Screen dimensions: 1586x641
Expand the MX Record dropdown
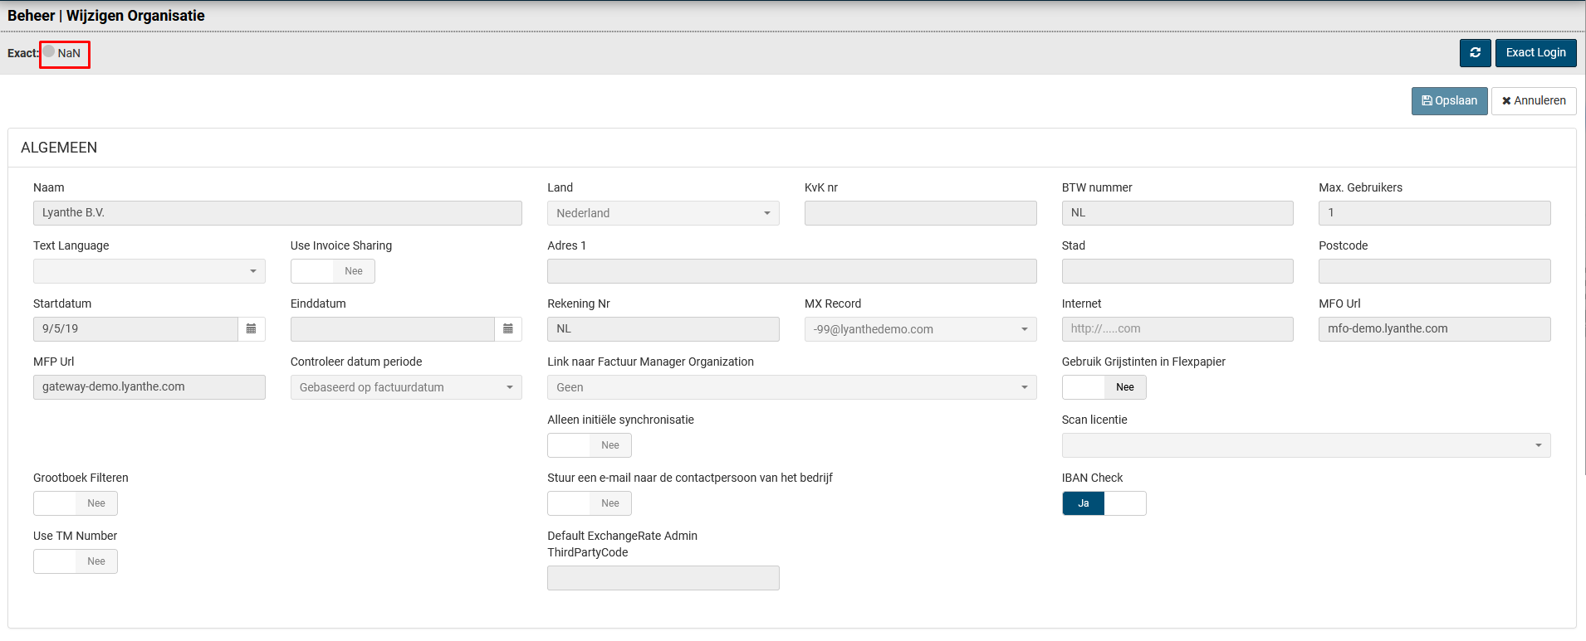point(920,329)
